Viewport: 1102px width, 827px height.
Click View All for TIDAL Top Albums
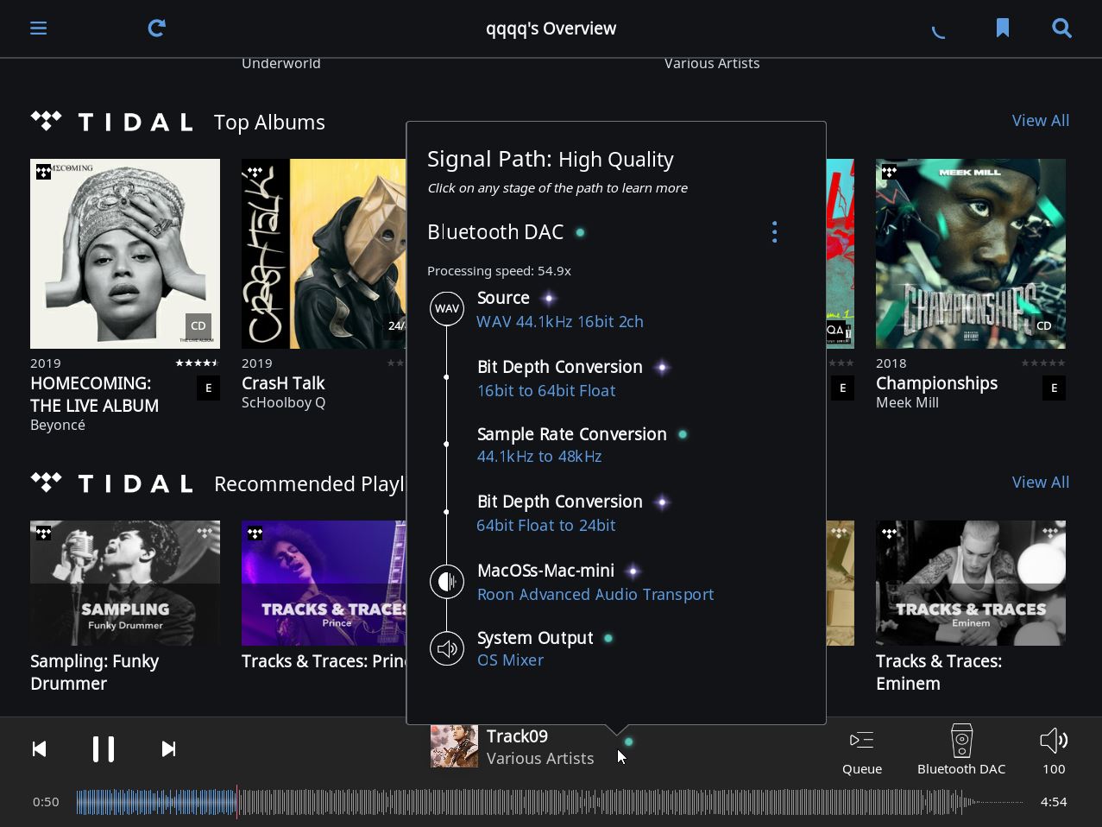(1040, 121)
